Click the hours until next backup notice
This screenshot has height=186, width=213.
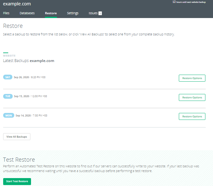tap(189, 2)
